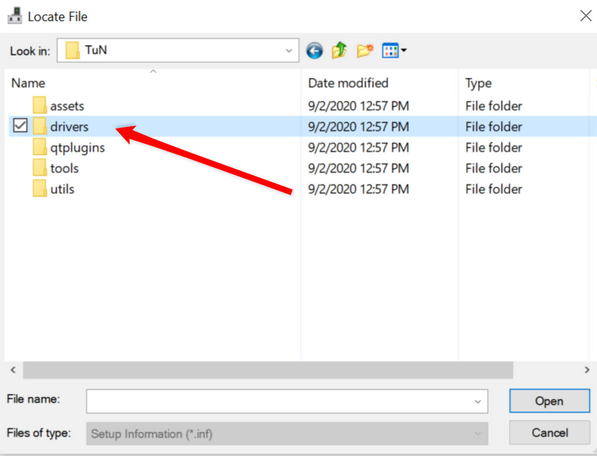The image size is (597, 456).
Task: Click the date modified of the qtplugins row
Action: [x=358, y=148]
